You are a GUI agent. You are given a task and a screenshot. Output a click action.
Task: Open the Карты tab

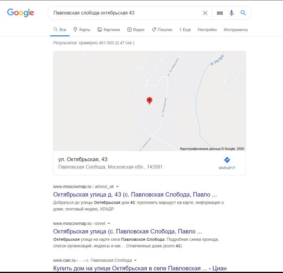point(82,30)
